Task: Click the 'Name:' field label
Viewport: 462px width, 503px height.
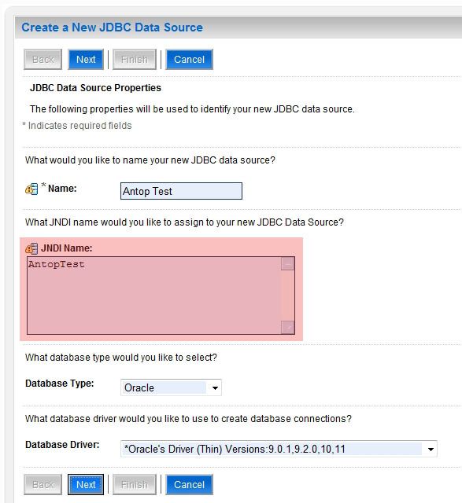Action: [62, 189]
